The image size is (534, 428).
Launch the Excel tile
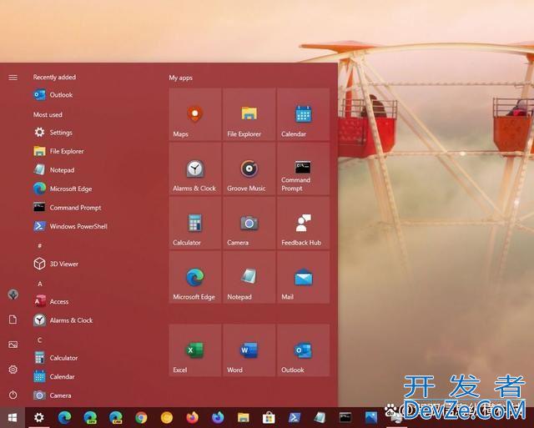(x=194, y=350)
